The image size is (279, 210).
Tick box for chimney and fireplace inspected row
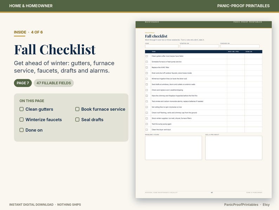click(x=147, y=95)
